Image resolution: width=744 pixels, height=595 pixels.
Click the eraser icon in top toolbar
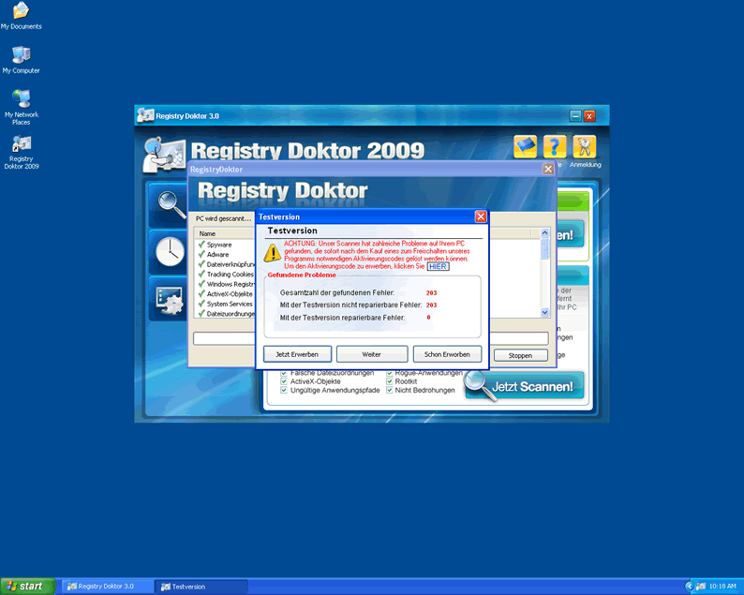pos(526,147)
